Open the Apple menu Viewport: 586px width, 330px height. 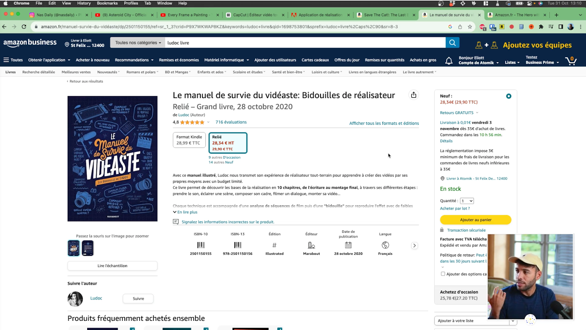coord(5,3)
